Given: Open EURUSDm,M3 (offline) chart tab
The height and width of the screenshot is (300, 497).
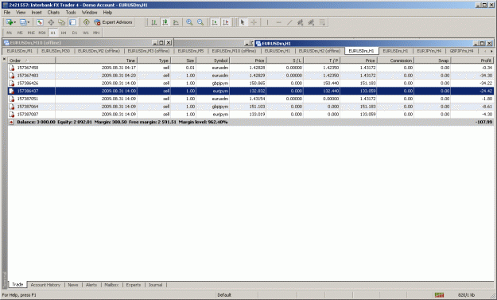Looking at the screenshot, I should [149, 51].
